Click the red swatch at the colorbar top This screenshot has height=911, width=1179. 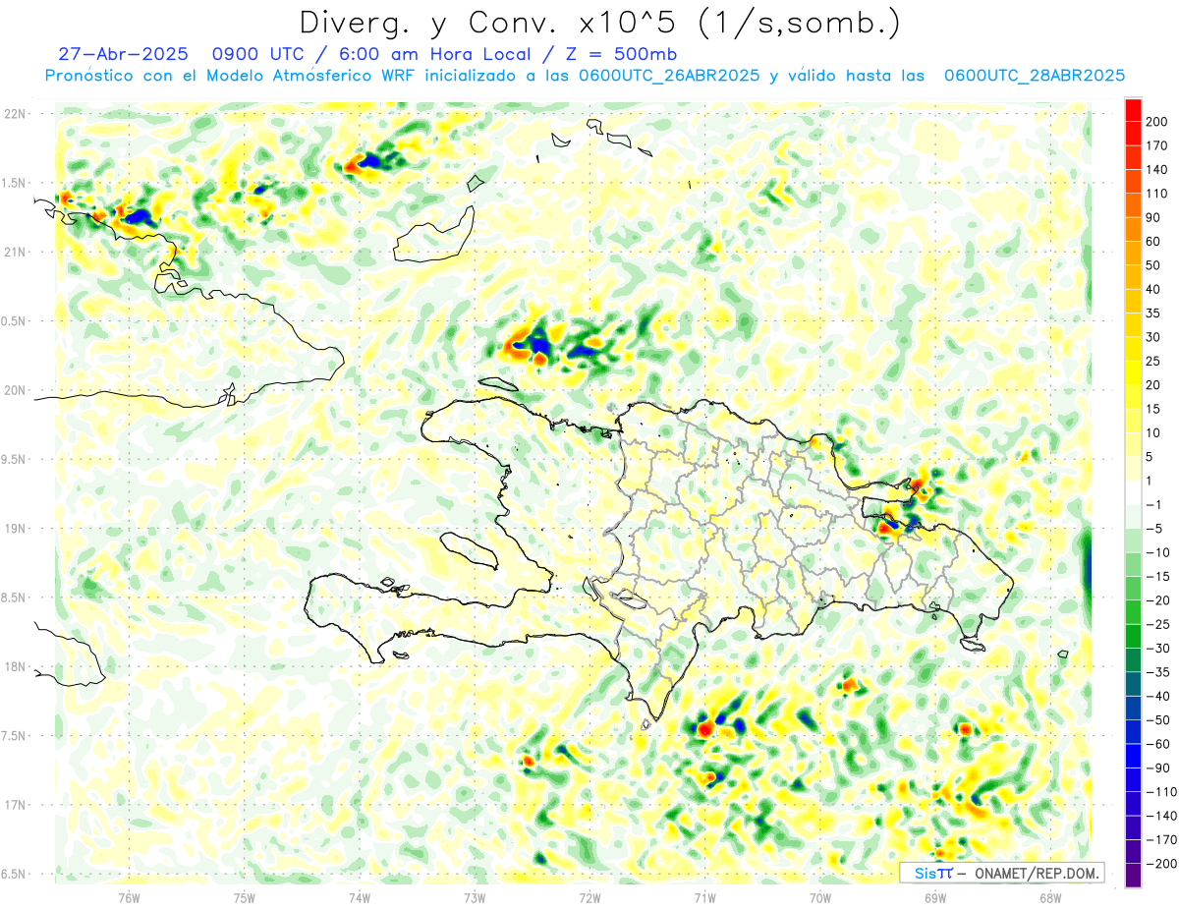click(x=1133, y=110)
